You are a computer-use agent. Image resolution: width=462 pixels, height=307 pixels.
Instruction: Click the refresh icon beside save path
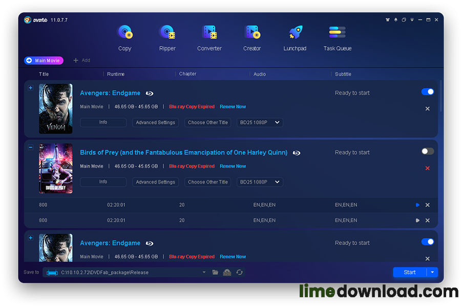click(239, 272)
